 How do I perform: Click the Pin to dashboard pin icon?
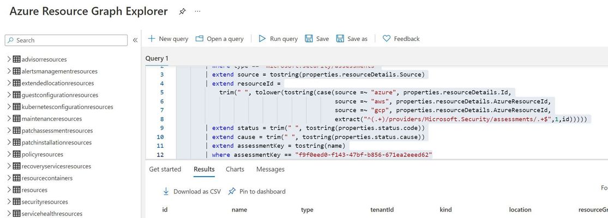[x=232, y=191]
